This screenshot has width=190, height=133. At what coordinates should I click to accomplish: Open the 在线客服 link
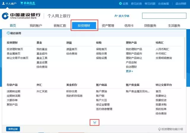[164, 4]
